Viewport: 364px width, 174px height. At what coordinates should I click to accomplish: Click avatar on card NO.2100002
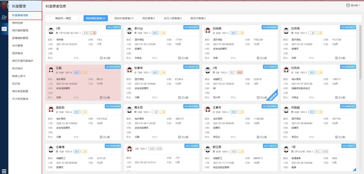click(129, 149)
